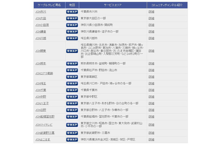This screenshot has width=221, height=145.
Task: View 詳細 for the 神奈川県鎌倉市 row
Action: pos(151,32)
